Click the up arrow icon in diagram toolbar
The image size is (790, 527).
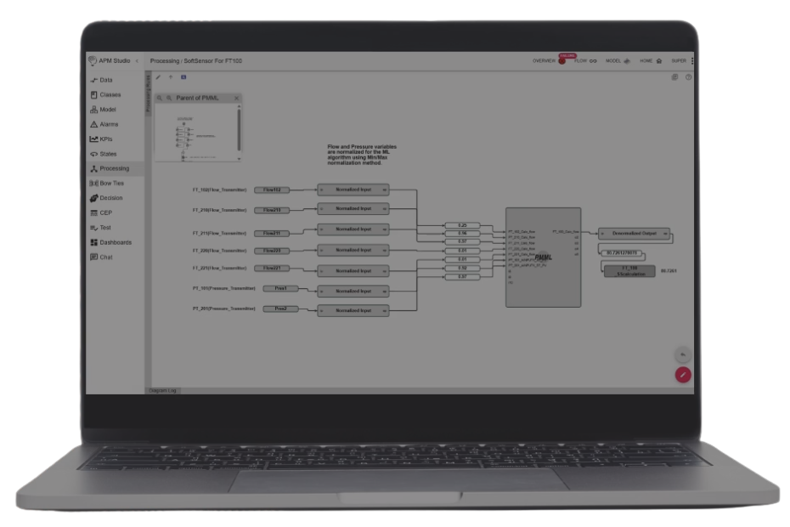coord(170,76)
